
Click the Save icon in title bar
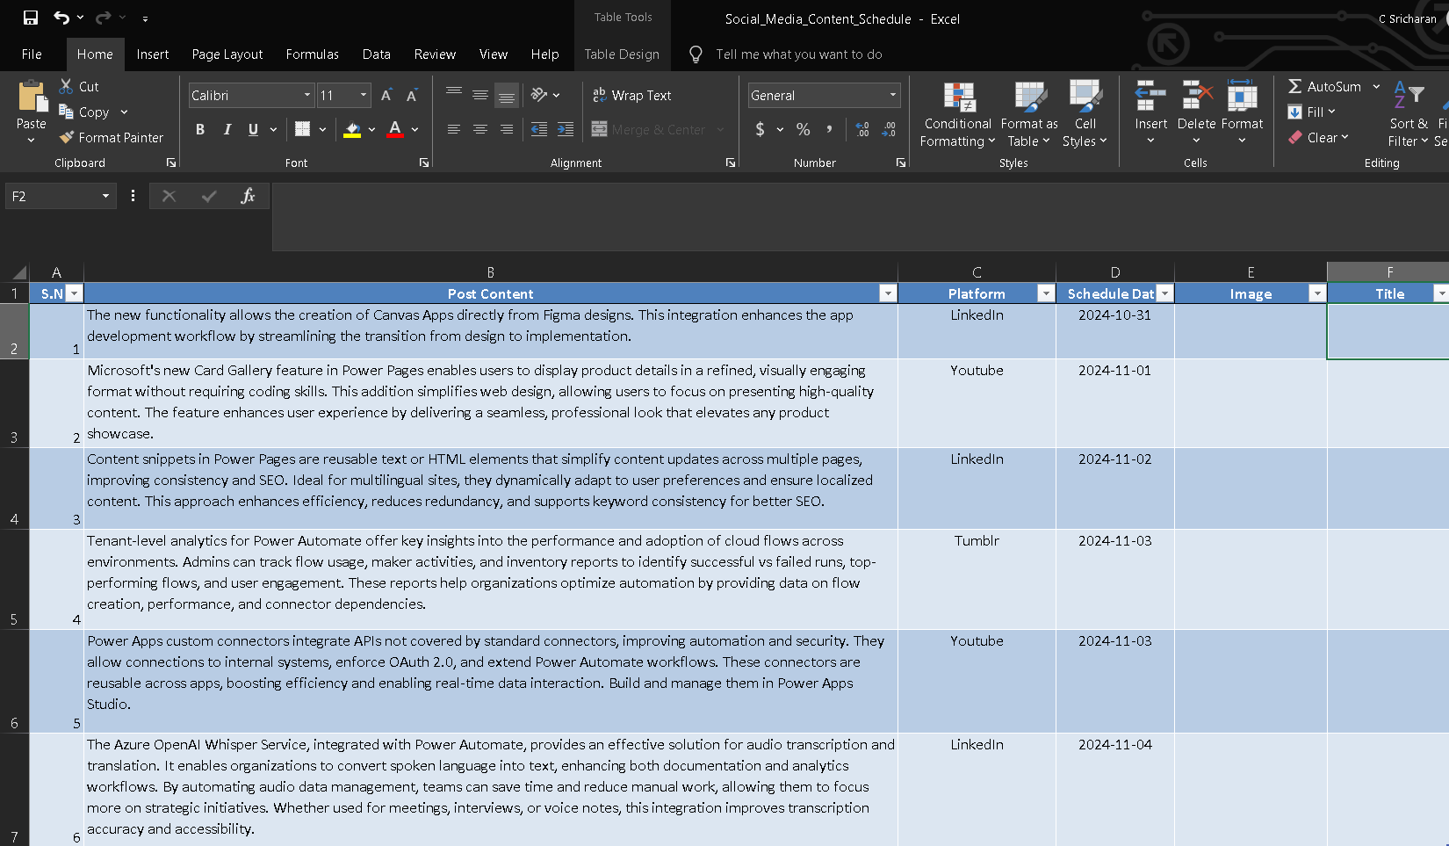31,18
